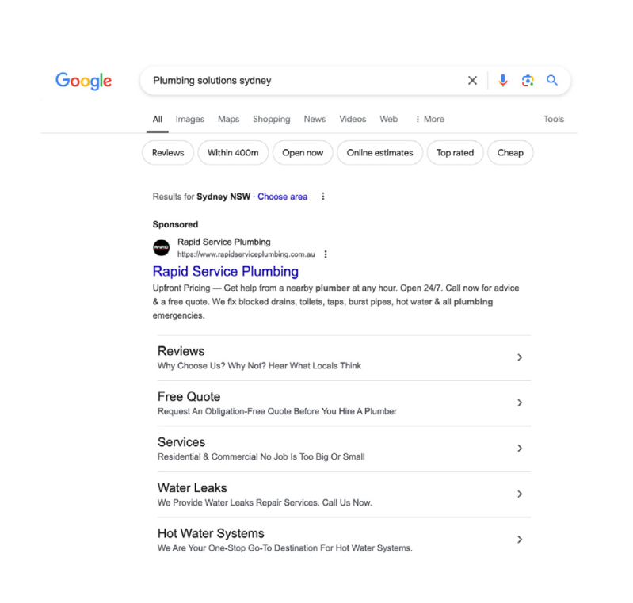Open the ad options dots beside rapidserviceplumbing URL
633x603 pixels.
coord(326,254)
